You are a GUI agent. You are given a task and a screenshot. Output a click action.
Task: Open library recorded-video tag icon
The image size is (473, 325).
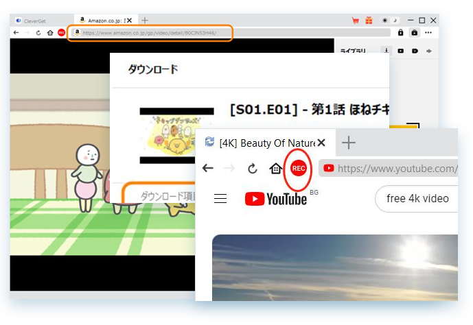pyautogui.click(x=415, y=51)
